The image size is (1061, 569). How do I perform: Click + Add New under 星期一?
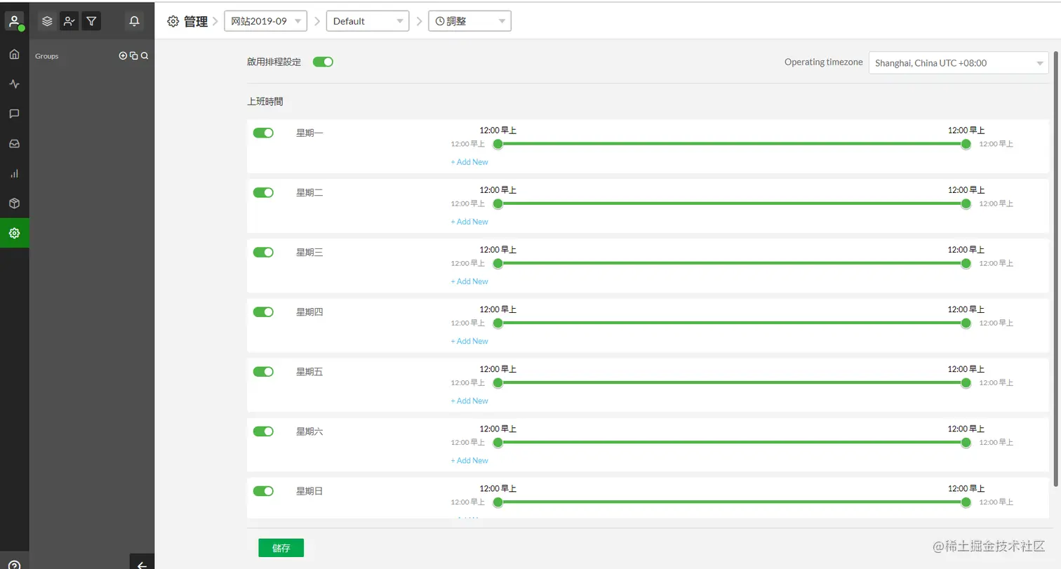click(x=469, y=162)
